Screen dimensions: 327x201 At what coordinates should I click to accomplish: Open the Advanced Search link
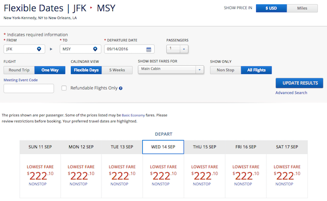tap(291, 93)
